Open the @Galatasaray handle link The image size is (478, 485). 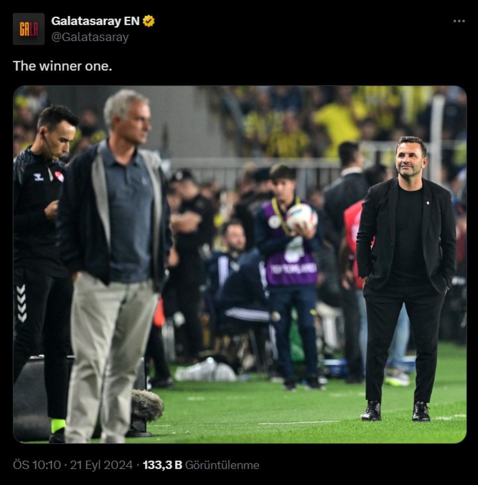tap(90, 37)
